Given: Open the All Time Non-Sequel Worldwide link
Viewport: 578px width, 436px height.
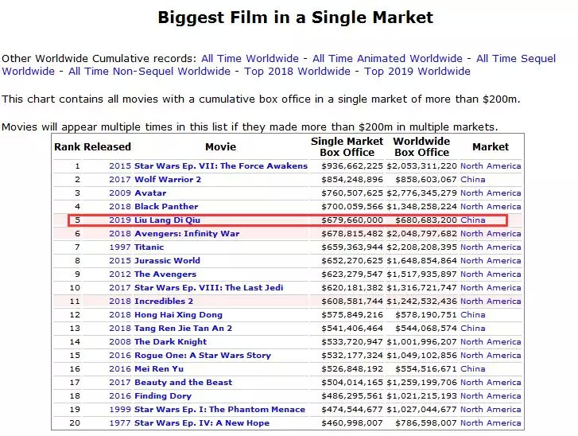Looking at the screenshot, I should point(149,72).
